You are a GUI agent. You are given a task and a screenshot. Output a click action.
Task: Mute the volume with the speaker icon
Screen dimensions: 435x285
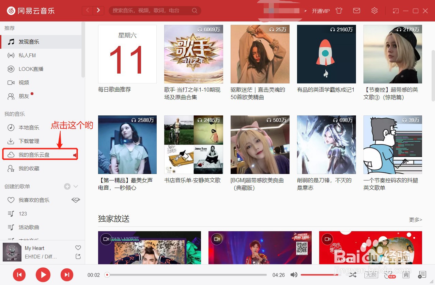pyautogui.click(x=294, y=275)
